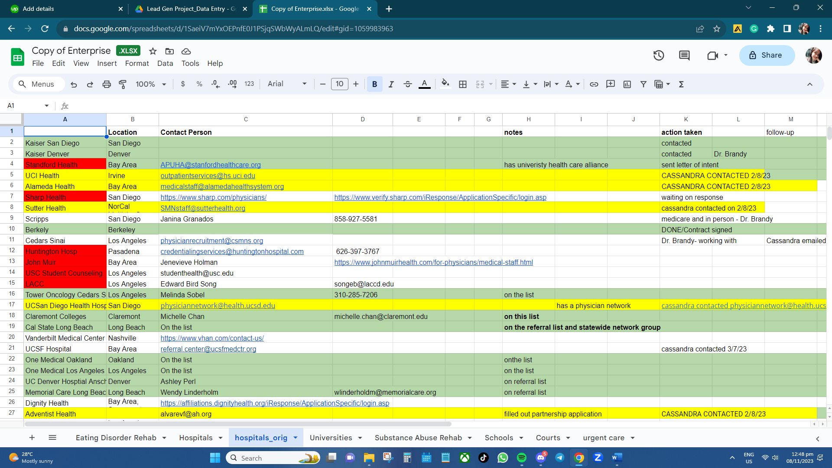
Task: Toggle bold formatting button
Action: [374, 84]
